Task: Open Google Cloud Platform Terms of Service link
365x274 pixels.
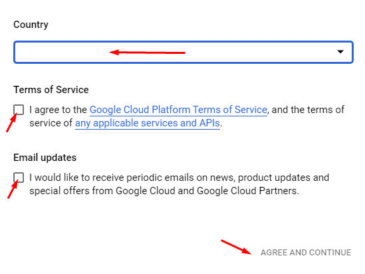Action: [178, 110]
